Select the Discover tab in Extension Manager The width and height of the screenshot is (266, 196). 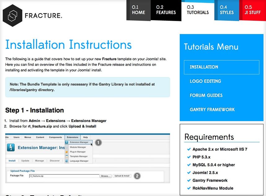pos(55,161)
